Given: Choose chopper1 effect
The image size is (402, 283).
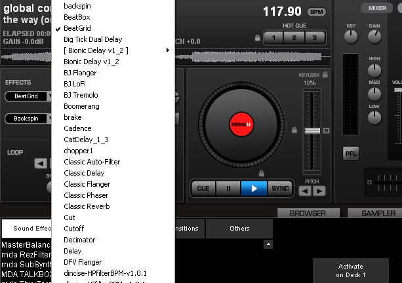Looking at the screenshot, I should tap(113, 151).
